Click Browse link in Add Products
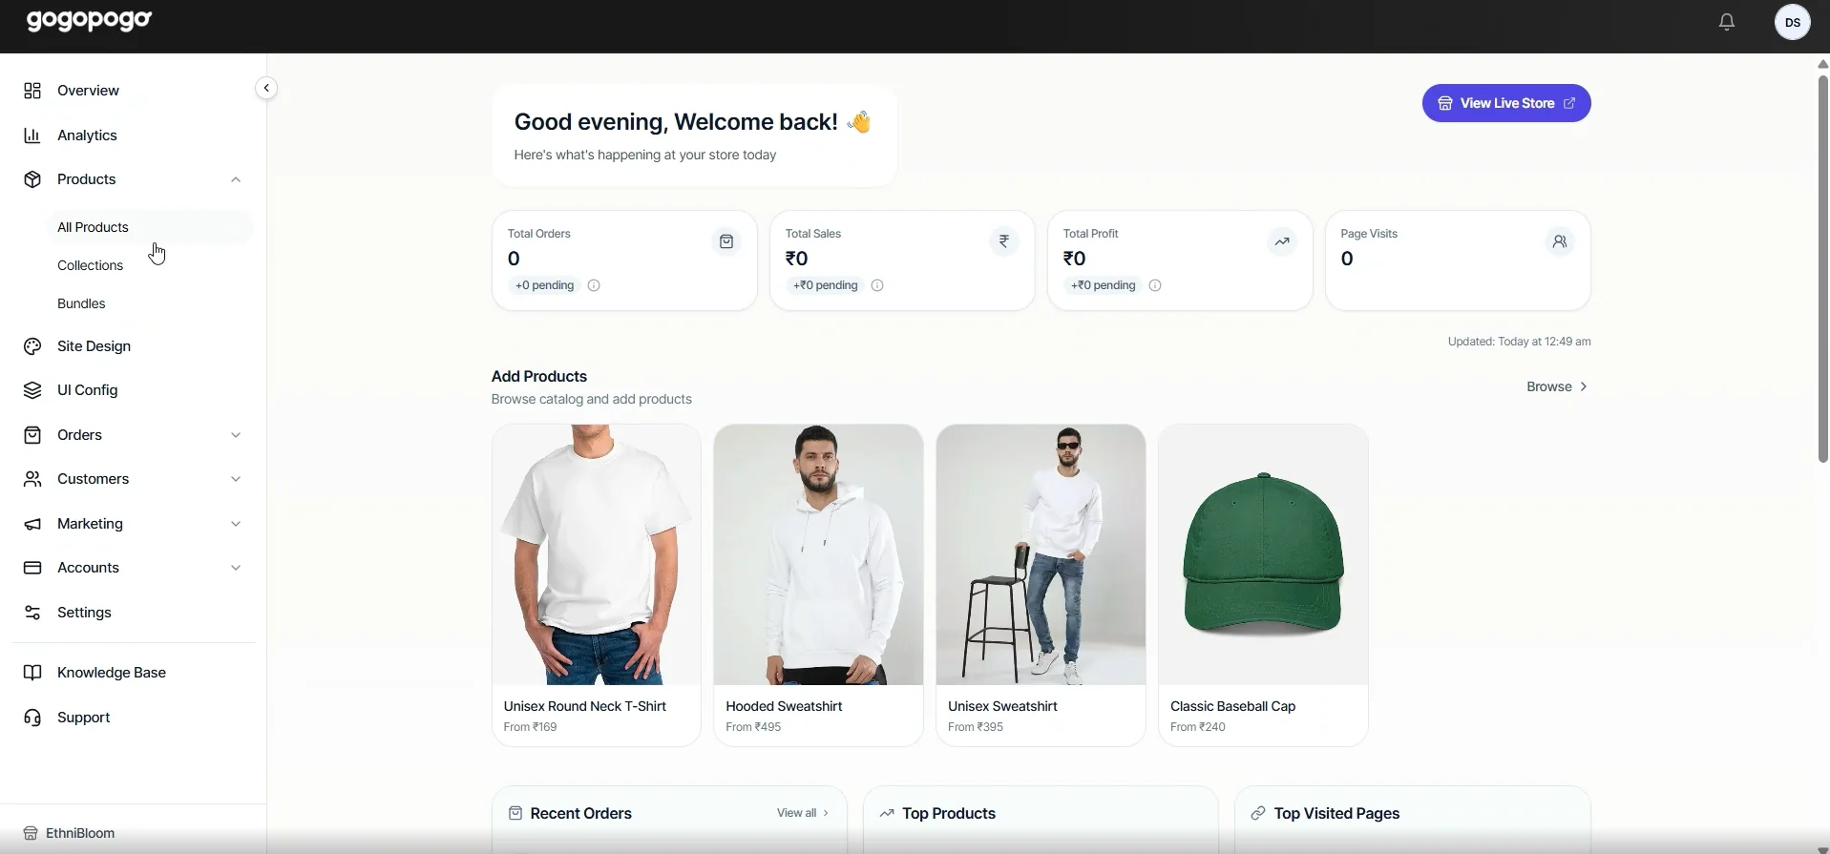 [1557, 386]
